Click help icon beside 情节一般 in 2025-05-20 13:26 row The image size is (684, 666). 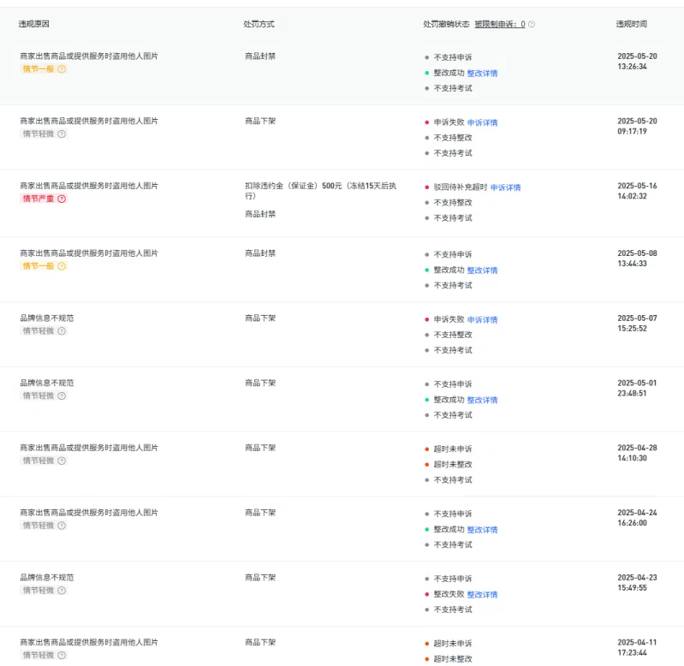62,69
